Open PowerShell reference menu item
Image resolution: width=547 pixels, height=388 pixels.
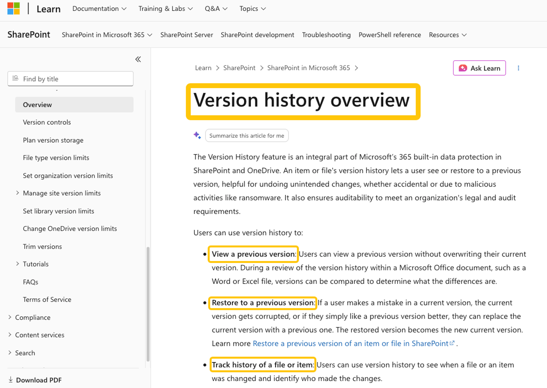pos(390,35)
